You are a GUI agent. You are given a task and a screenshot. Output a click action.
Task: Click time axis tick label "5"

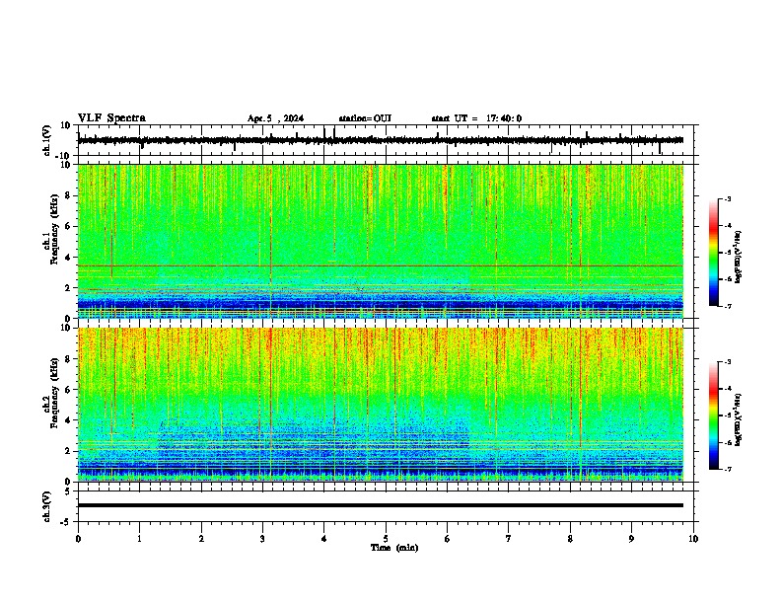click(386, 539)
